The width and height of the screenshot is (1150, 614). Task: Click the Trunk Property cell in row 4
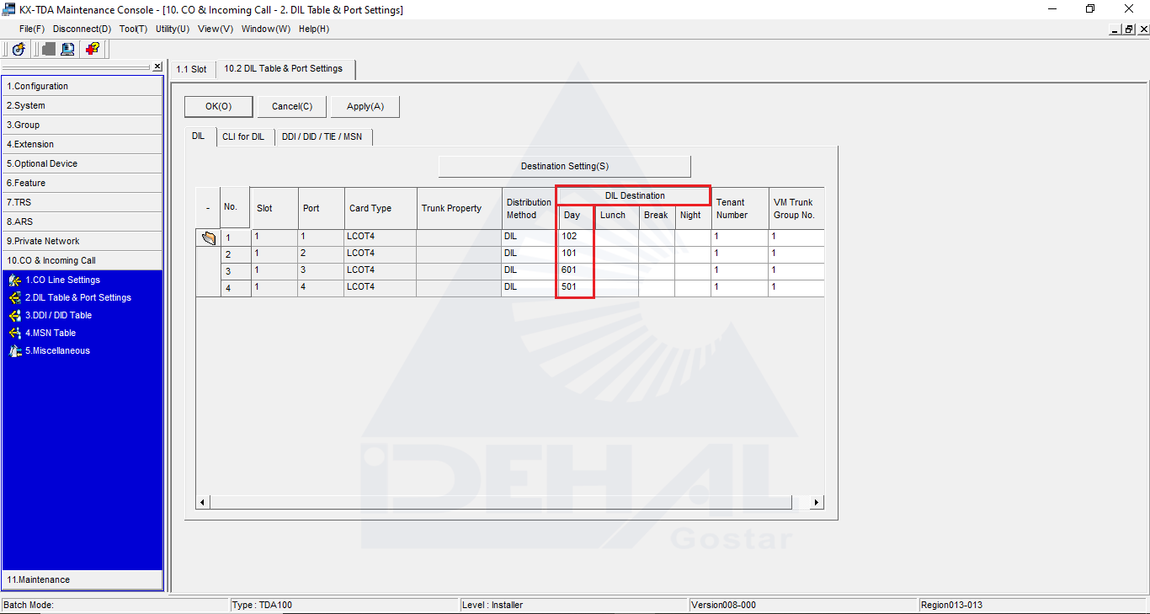point(459,287)
